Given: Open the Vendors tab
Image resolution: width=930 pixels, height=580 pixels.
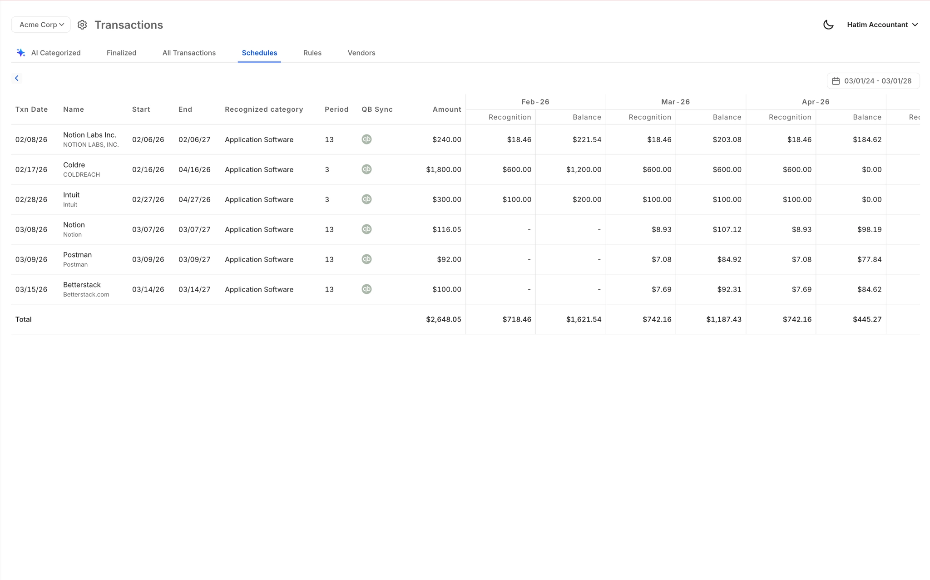Looking at the screenshot, I should click(x=361, y=53).
